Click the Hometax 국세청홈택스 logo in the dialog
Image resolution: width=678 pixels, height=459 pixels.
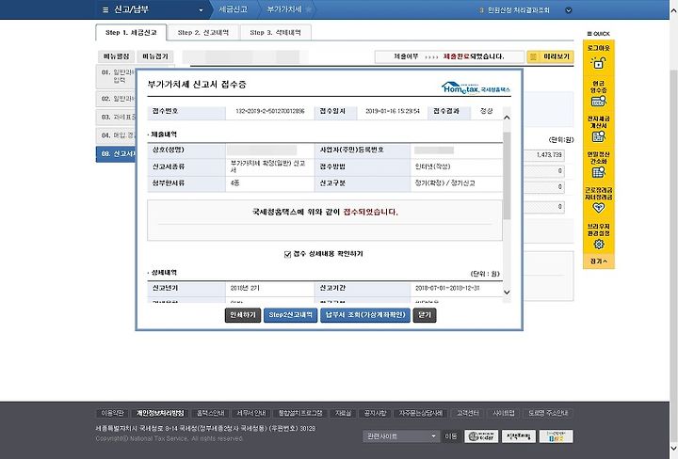point(476,87)
